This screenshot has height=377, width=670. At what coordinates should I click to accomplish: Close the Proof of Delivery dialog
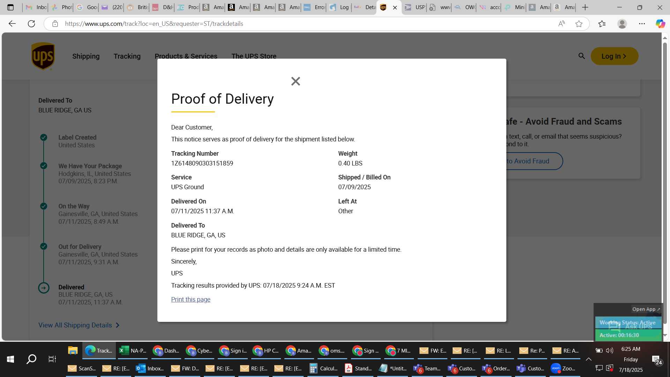[296, 81]
